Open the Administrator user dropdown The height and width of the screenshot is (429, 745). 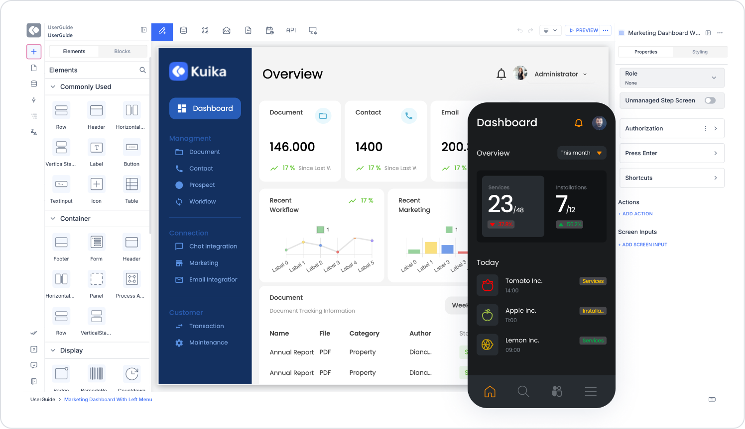coord(561,74)
